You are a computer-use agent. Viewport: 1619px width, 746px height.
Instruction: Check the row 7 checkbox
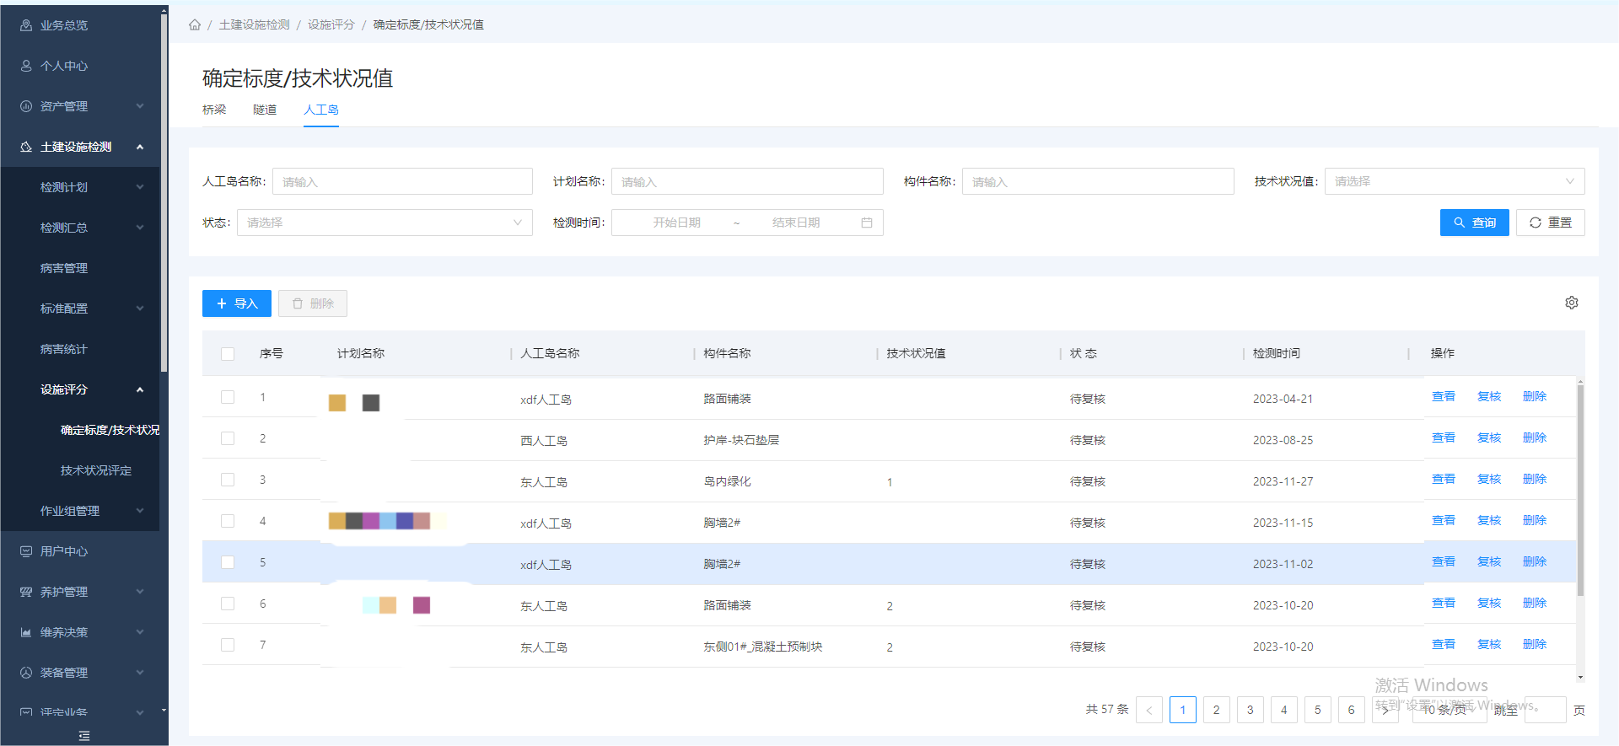(x=228, y=645)
